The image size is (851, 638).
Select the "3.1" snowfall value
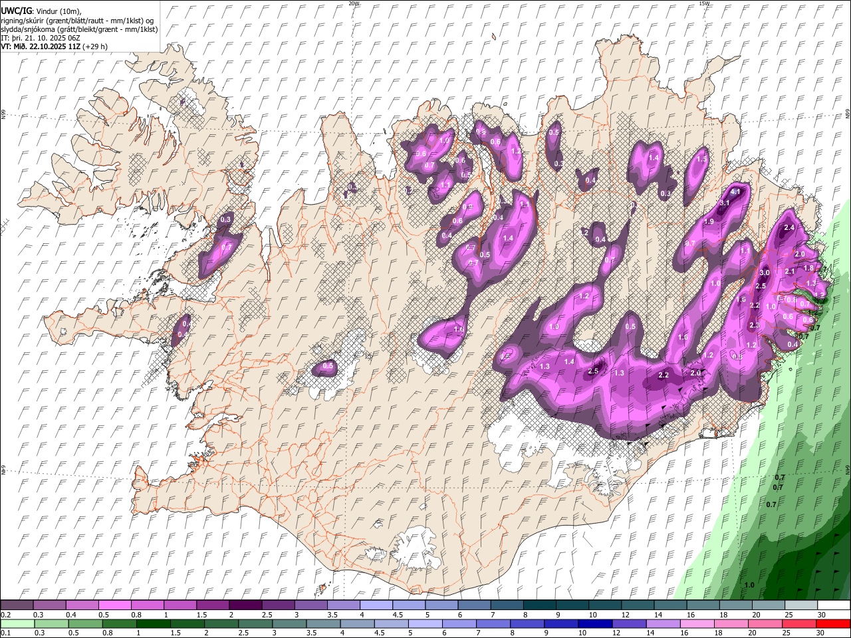point(725,203)
